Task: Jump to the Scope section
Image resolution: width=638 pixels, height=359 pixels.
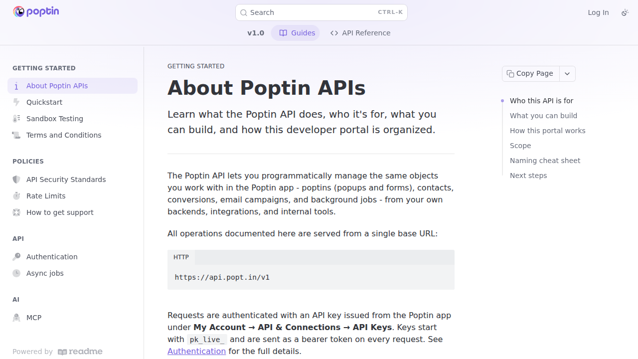Action: click(x=520, y=146)
